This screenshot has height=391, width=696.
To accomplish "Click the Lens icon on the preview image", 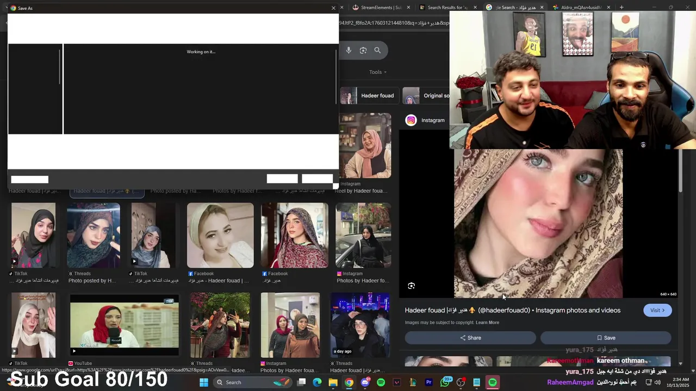I will point(411,286).
